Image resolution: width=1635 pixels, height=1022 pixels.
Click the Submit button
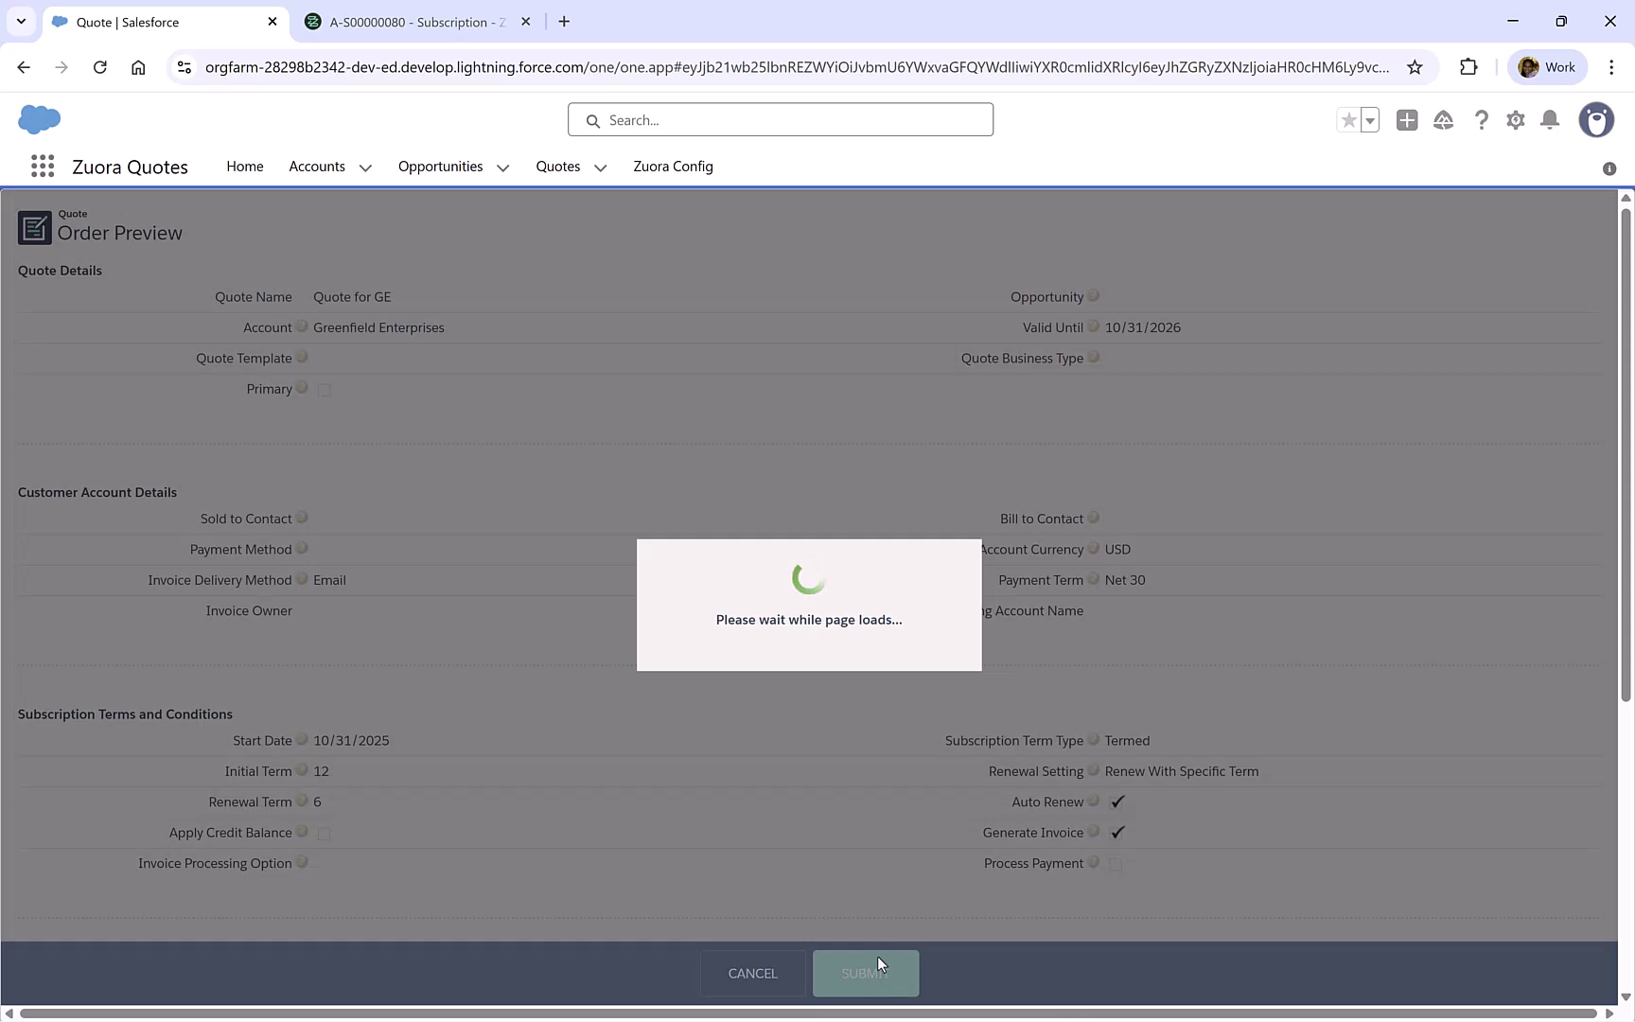(865, 973)
